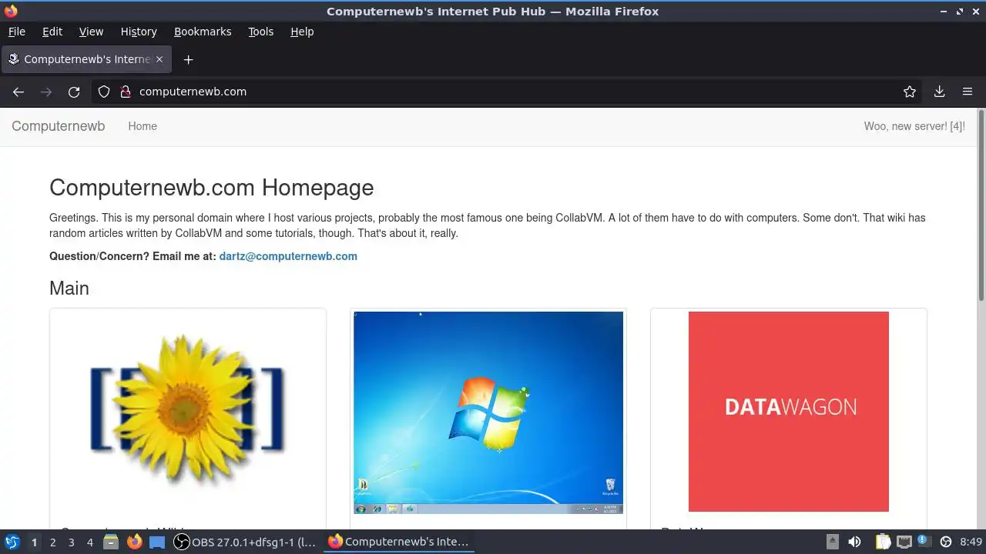Click the DataWagon red thumbnail
Screen dimensions: 986x554
[x=789, y=412]
